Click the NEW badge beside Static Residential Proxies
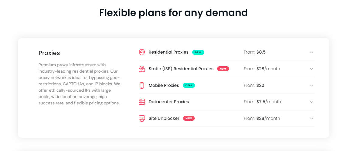The width and height of the screenshot is (347, 151). pyautogui.click(x=223, y=69)
